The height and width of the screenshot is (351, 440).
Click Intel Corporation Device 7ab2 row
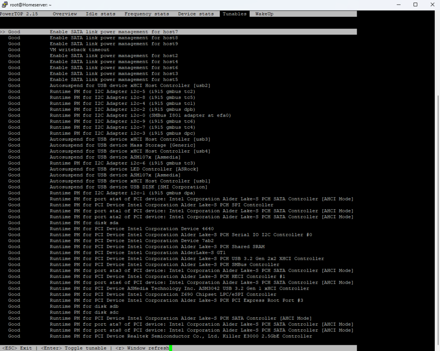point(111,241)
